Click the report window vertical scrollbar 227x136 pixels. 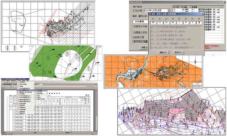coord(95,110)
